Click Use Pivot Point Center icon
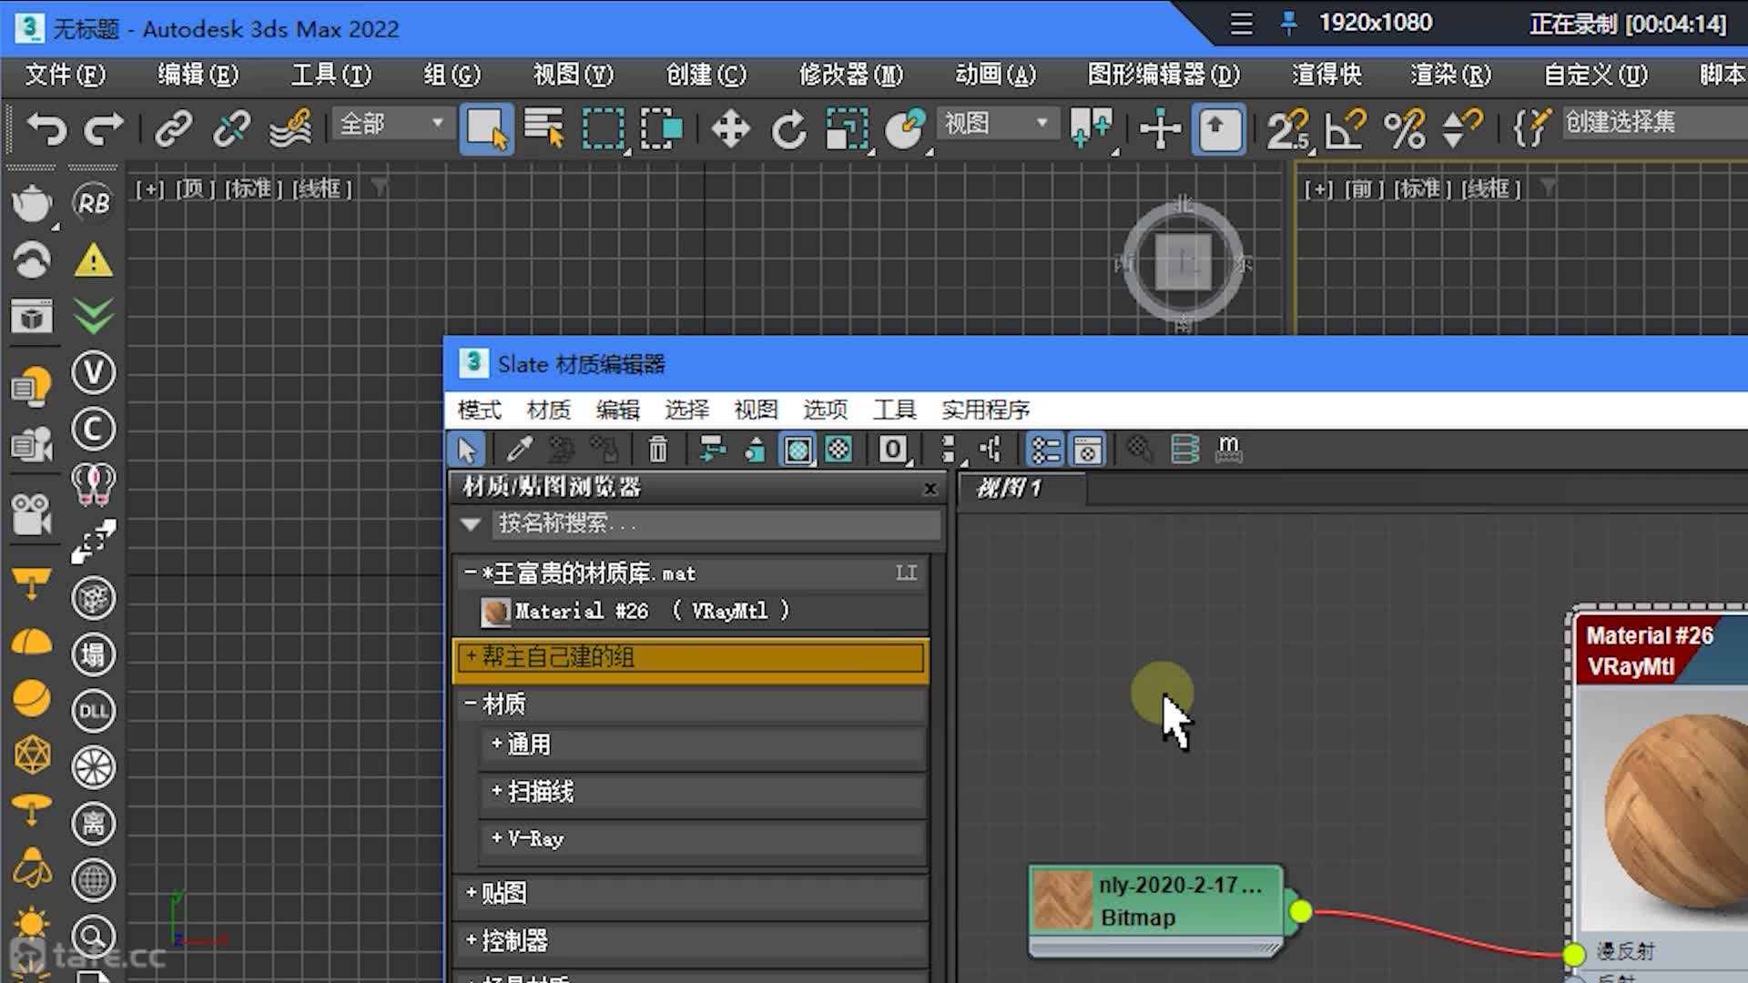 (1092, 128)
